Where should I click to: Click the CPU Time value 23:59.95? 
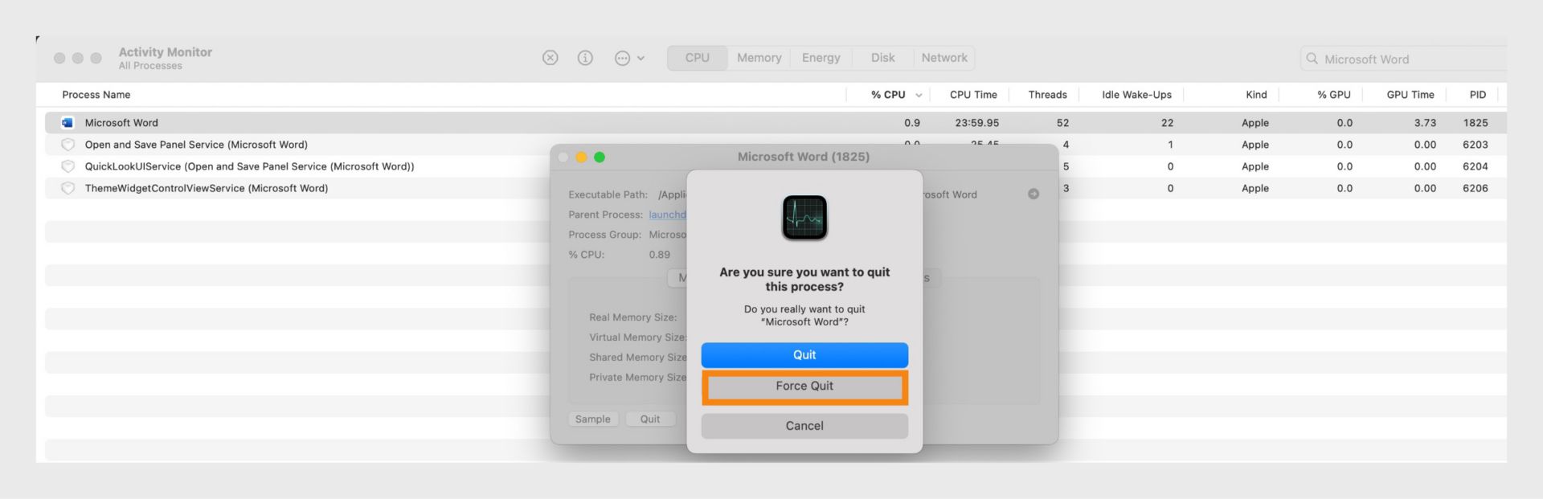pyautogui.click(x=977, y=123)
